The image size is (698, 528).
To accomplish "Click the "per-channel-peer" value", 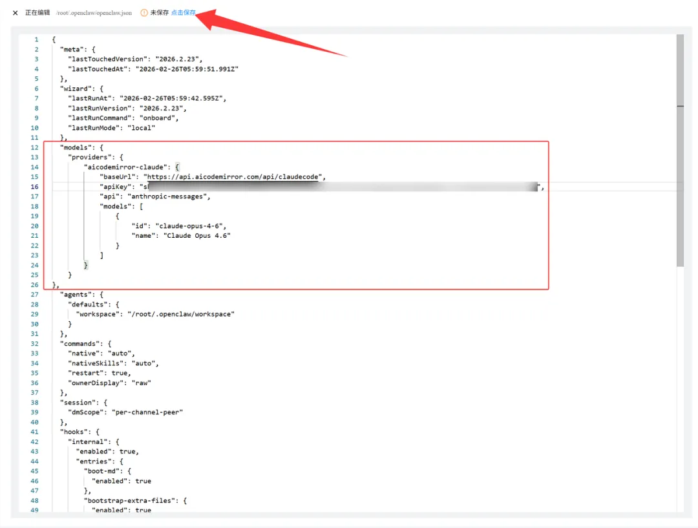I will tap(147, 412).
